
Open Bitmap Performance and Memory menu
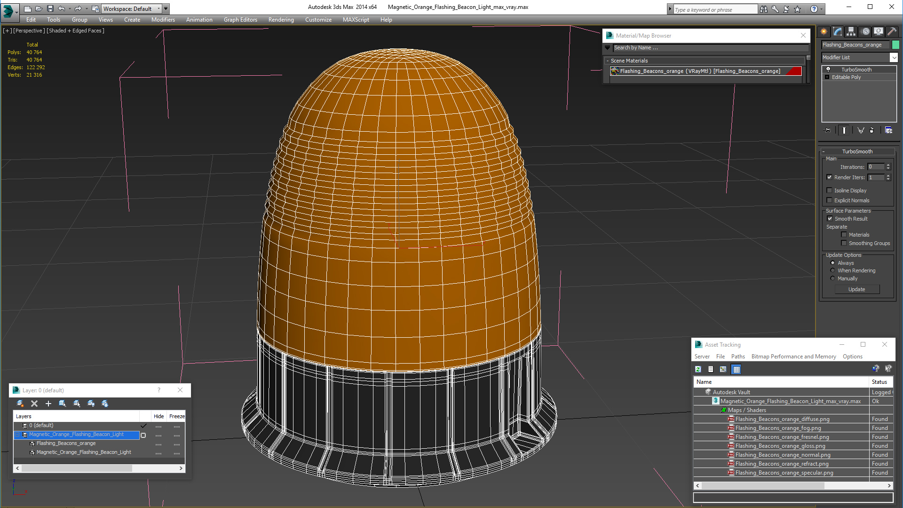point(793,357)
